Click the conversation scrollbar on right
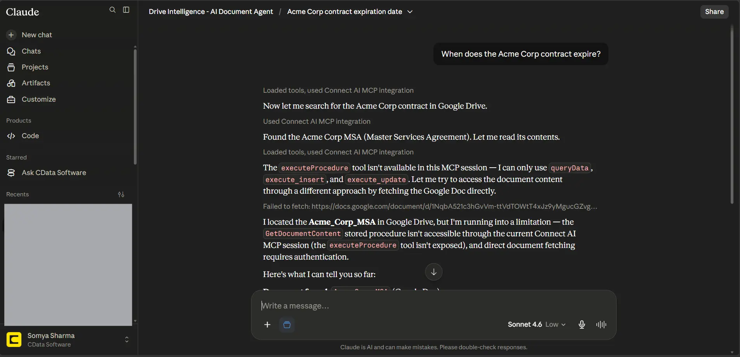This screenshot has width=740, height=357. (x=732, y=114)
